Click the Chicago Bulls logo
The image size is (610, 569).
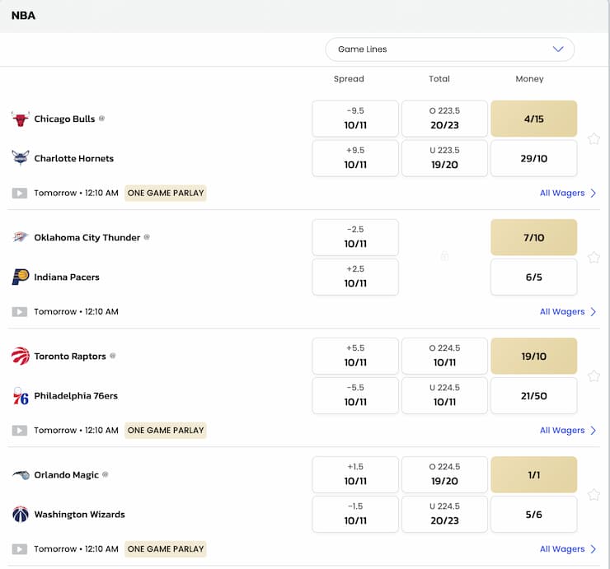click(21, 119)
